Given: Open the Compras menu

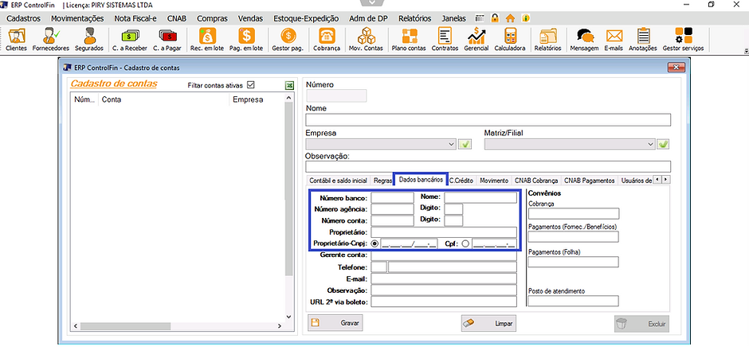Looking at the screenshot, I should pyautogui.click(x=212, y=18).
